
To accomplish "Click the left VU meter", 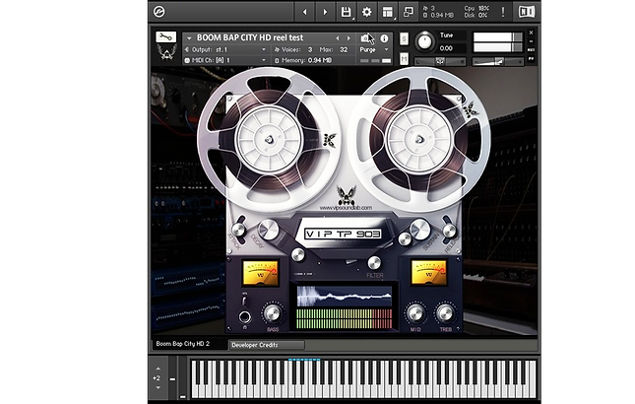I will pyautogui.click(x=260, y=272).
